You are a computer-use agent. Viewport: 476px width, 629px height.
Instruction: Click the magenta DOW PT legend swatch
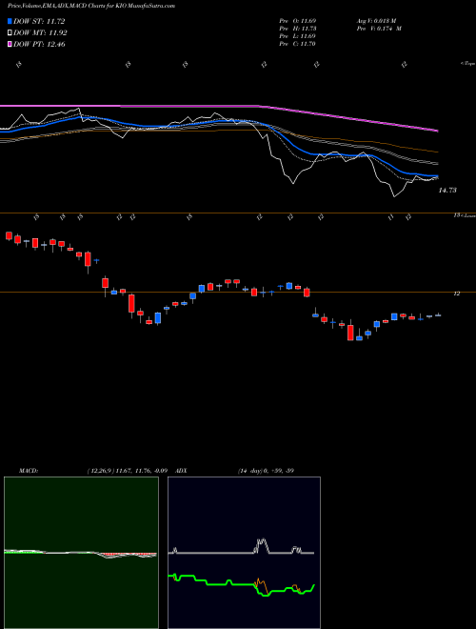pos(10,44)
